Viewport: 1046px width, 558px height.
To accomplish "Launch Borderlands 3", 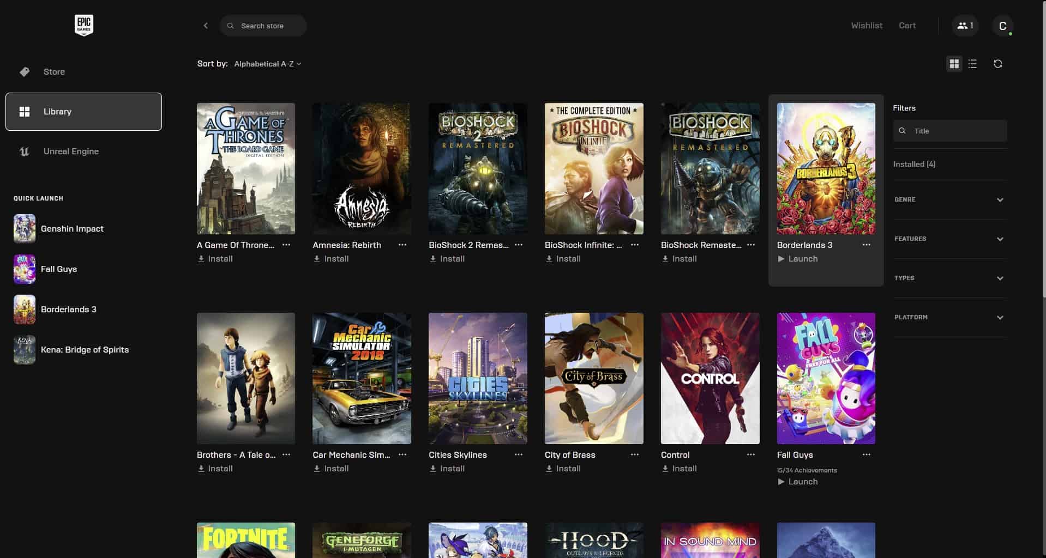I will (x=798, y=259).
